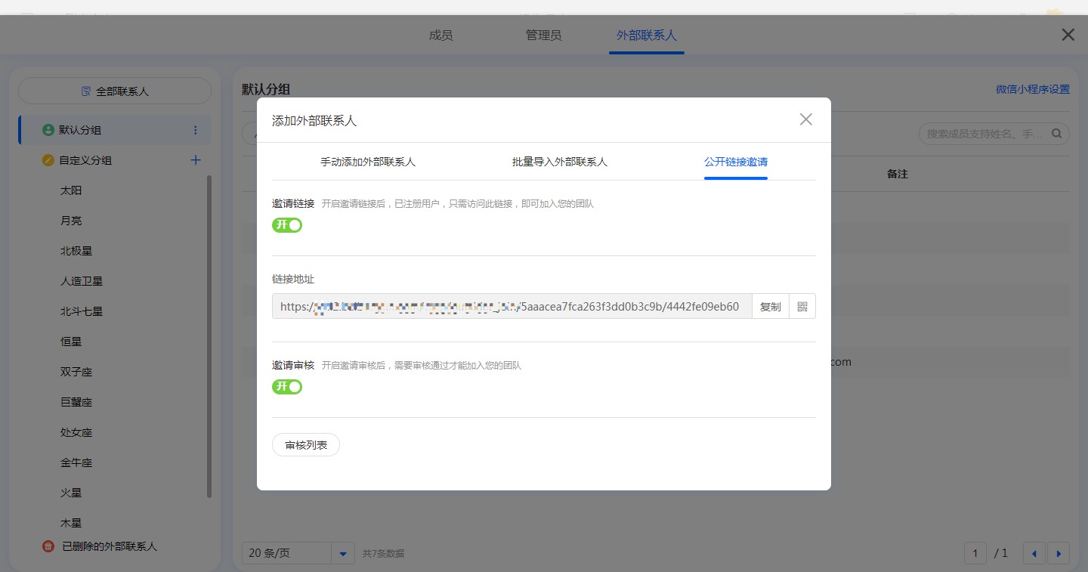Go to the next page arrow
This screenshot has height=572, width=1088.
pyautogui.click(x=1059, y=553)
